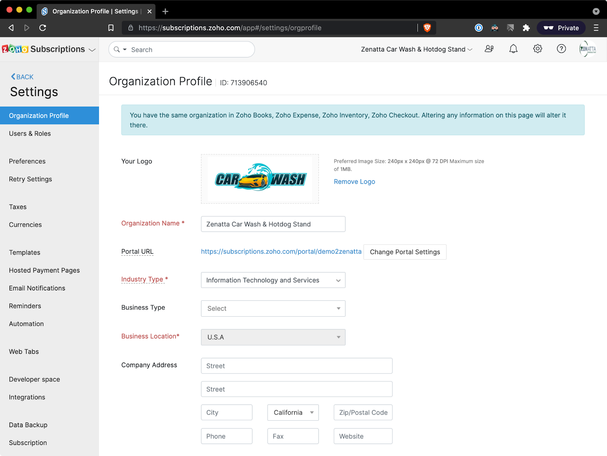Open Templates settings
The height and width of the screenshot is (456, 607).
[25, 252]
